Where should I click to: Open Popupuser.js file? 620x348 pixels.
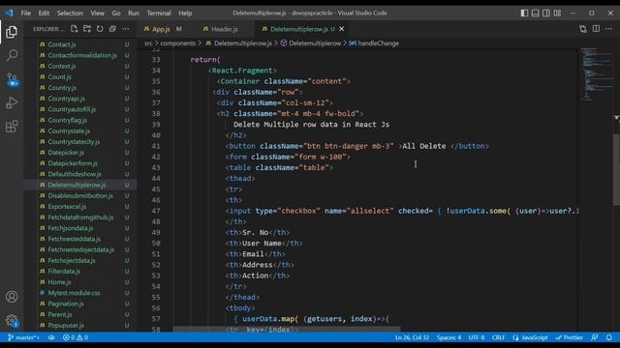tap(66, 326)
